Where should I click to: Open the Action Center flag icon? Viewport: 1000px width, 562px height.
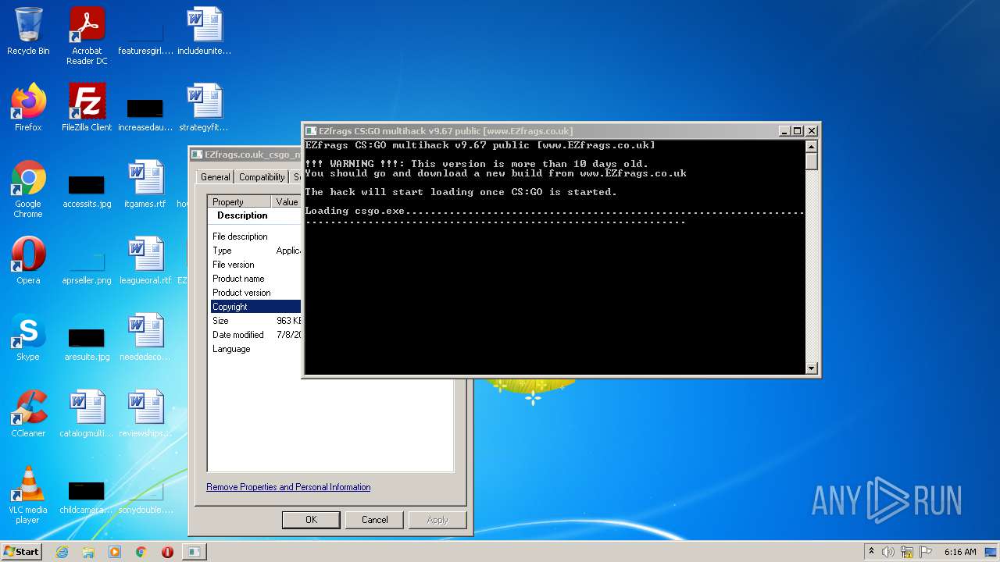coord(926,552)
